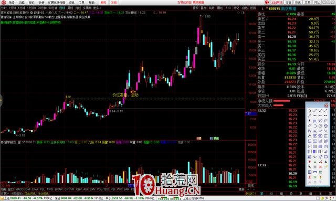Screen dimensions: 336x201
Task: Select the 日线 daily period tab
Action: [x=62, y=8]
